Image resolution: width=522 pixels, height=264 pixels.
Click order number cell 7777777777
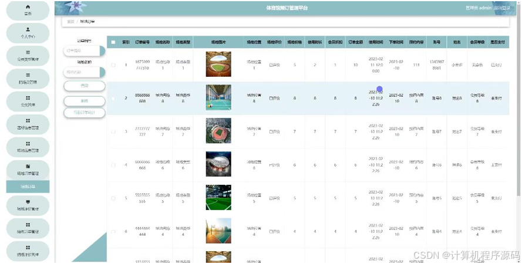(143, 131)
